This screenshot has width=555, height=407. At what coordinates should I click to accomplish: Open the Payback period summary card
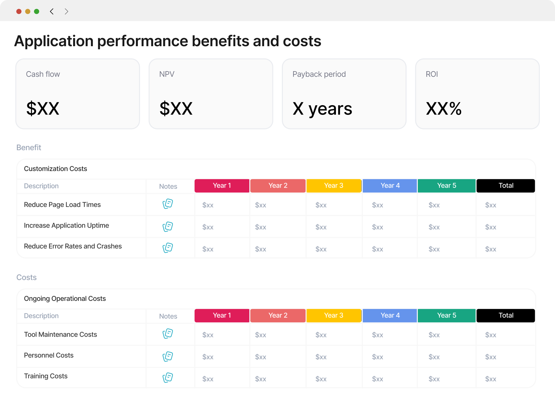point(344,94)
